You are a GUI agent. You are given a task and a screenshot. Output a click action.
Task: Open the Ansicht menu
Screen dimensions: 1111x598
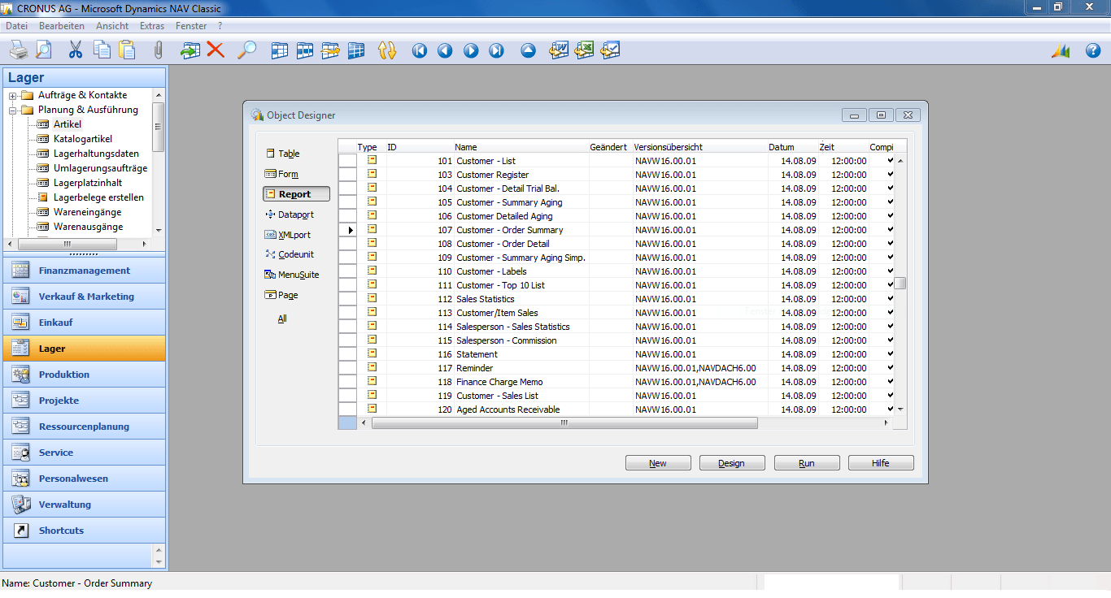point(112,26)
